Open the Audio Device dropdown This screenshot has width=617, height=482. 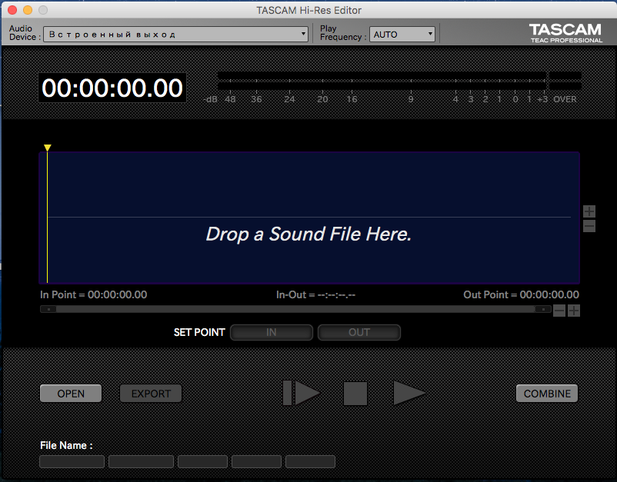pos(175,34)
